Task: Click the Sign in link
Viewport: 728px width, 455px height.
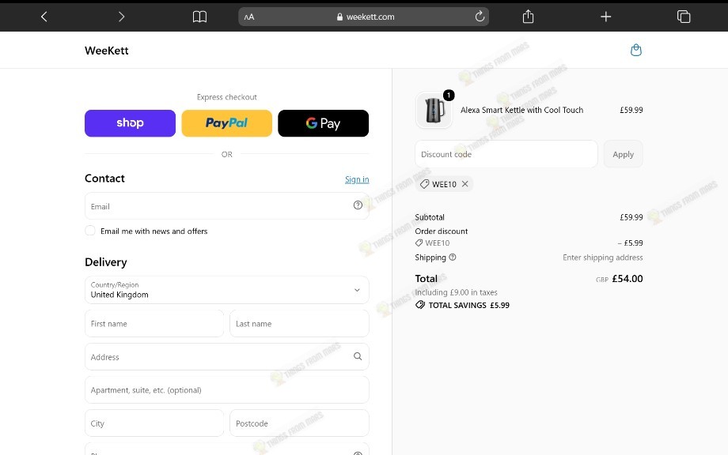Action: (357, 179)
